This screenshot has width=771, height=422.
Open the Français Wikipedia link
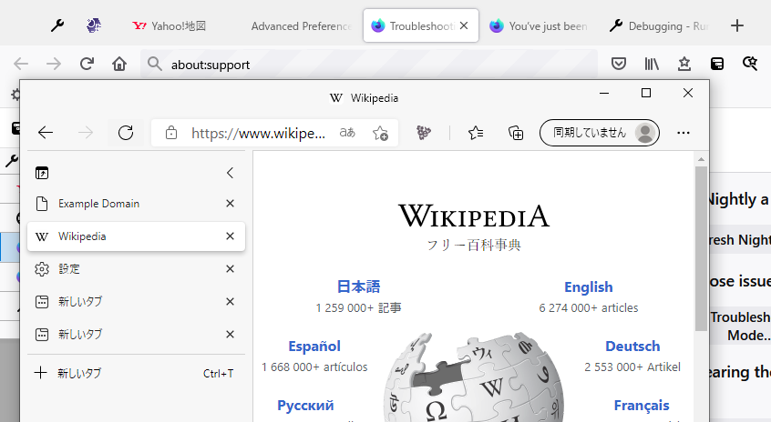click(x=642, y=406)
